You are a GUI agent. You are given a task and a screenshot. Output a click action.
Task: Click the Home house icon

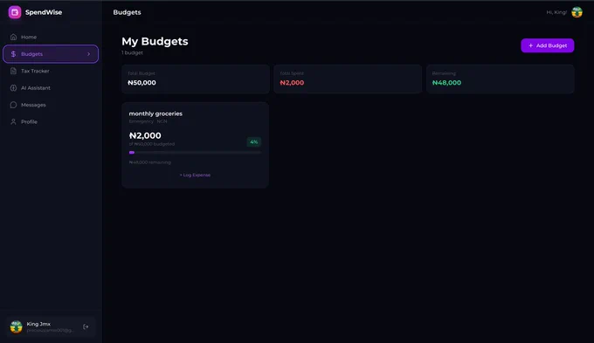(x=13, y=37)
